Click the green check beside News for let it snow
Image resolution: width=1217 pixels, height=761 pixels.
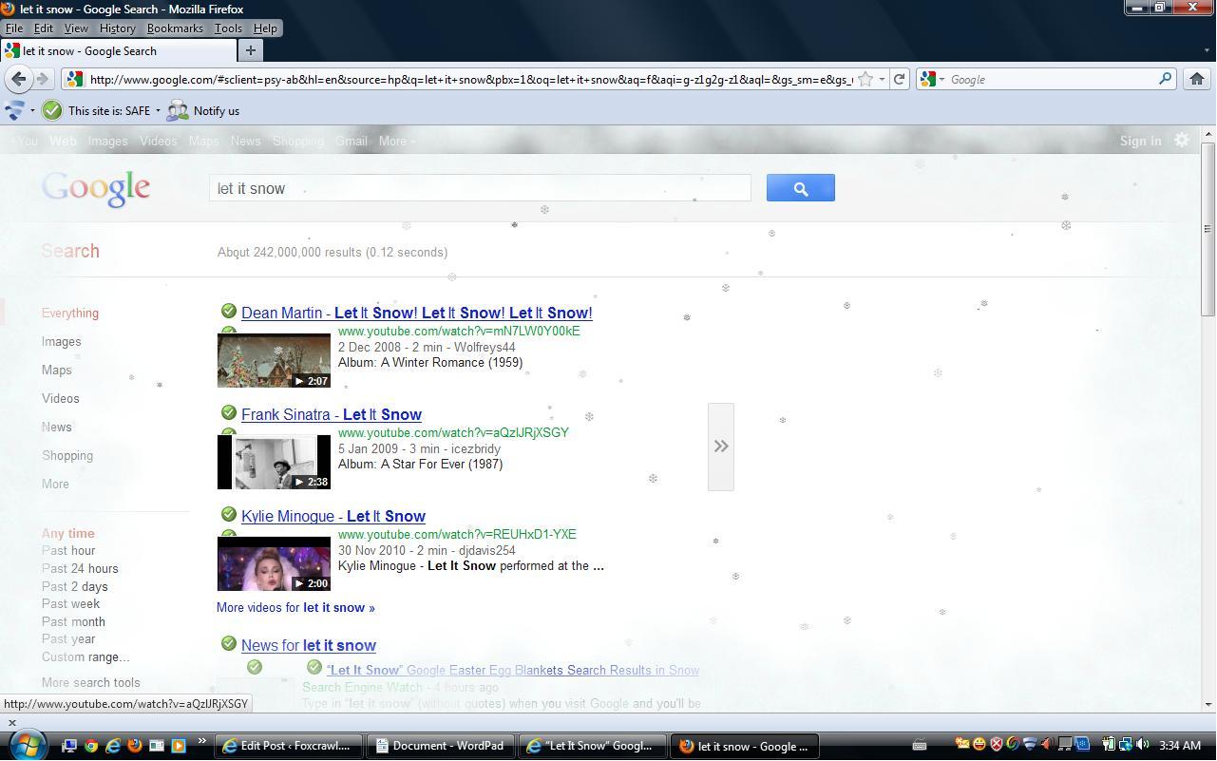pos(228,643)
